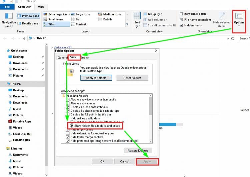The image size is (250, 177).
Task: Click the Forward navigation arrow
Action: coord(13,38)
